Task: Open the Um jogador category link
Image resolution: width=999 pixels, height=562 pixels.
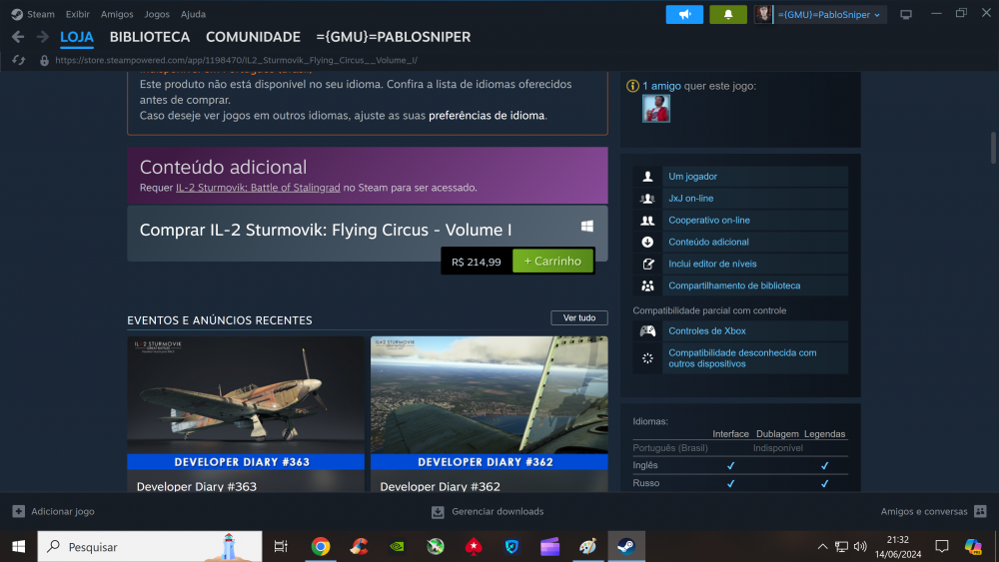Action: (x=692, y=177)
